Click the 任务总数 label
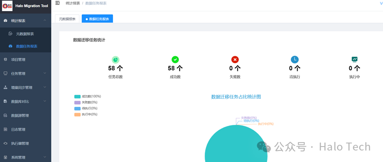The height and width of the screenshot is (162, 383). (x=116, y=77)
